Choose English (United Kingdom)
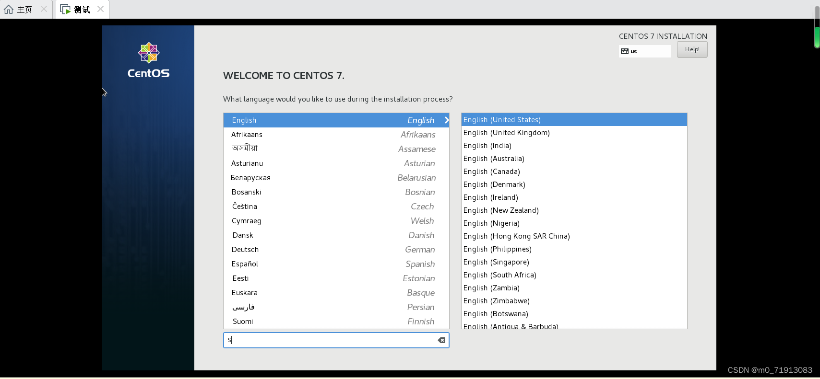Screen dimensions: 820x379 574,133
